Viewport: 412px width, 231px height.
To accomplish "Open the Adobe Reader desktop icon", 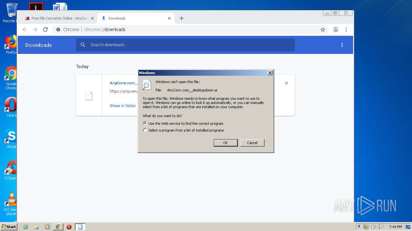I will [x=36, y=6].
